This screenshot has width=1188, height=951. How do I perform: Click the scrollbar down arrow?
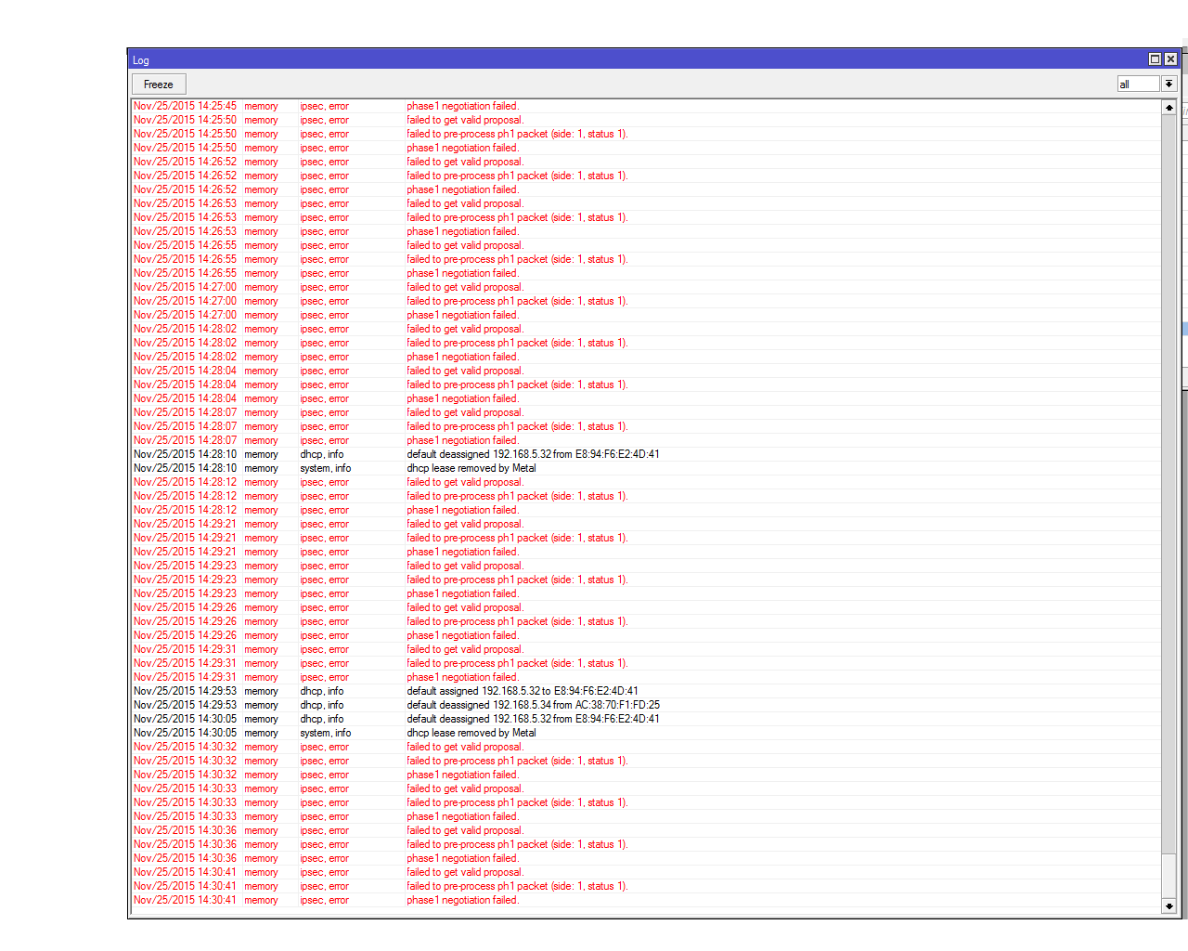1169,905
